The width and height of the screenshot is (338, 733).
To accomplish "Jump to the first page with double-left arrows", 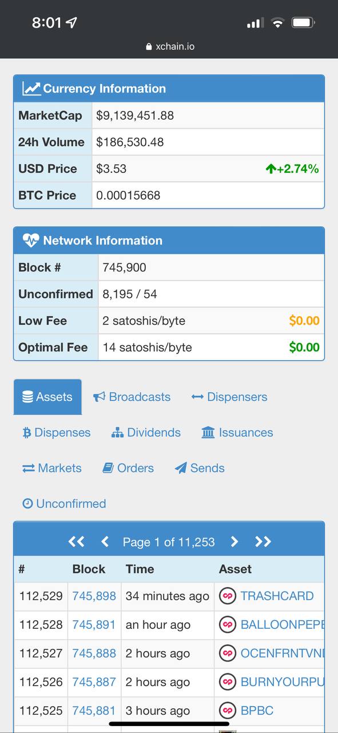I will click(76, 542).
